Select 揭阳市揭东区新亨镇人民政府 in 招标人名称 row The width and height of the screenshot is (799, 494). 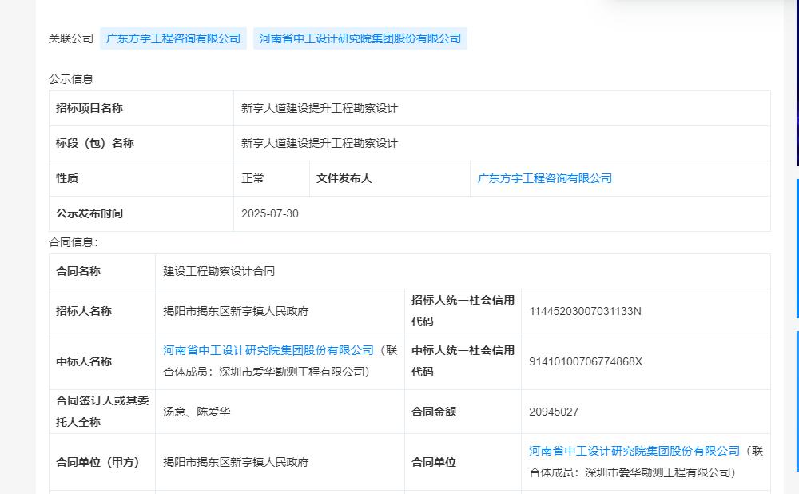click(x=236, y=311)
